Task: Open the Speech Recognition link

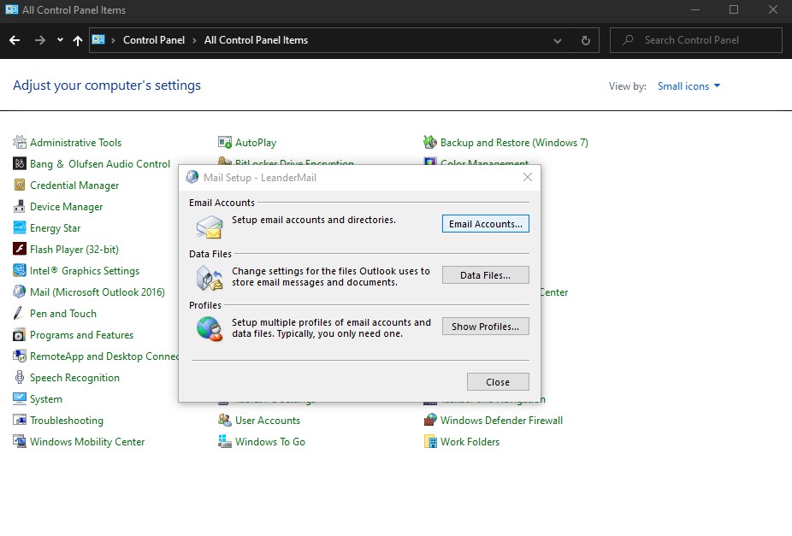Action: [74, 378]
